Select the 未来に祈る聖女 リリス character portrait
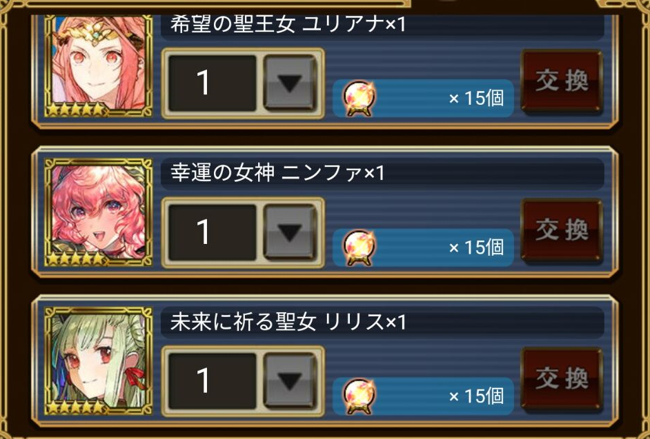The width and height of the screenshot is (650, 439). (x=98, y=361)
